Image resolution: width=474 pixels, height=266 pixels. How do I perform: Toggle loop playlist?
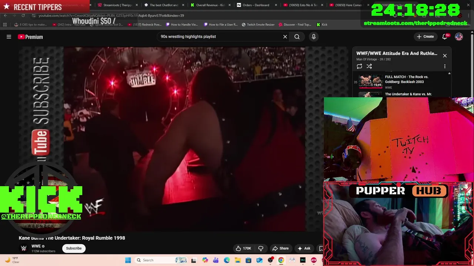click(x=359, y=66)
